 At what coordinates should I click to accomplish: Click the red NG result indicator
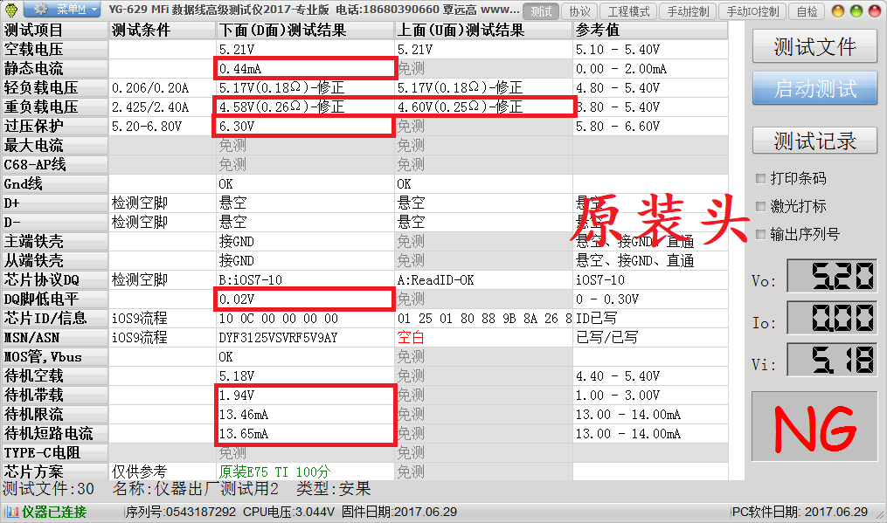point(814,430)
